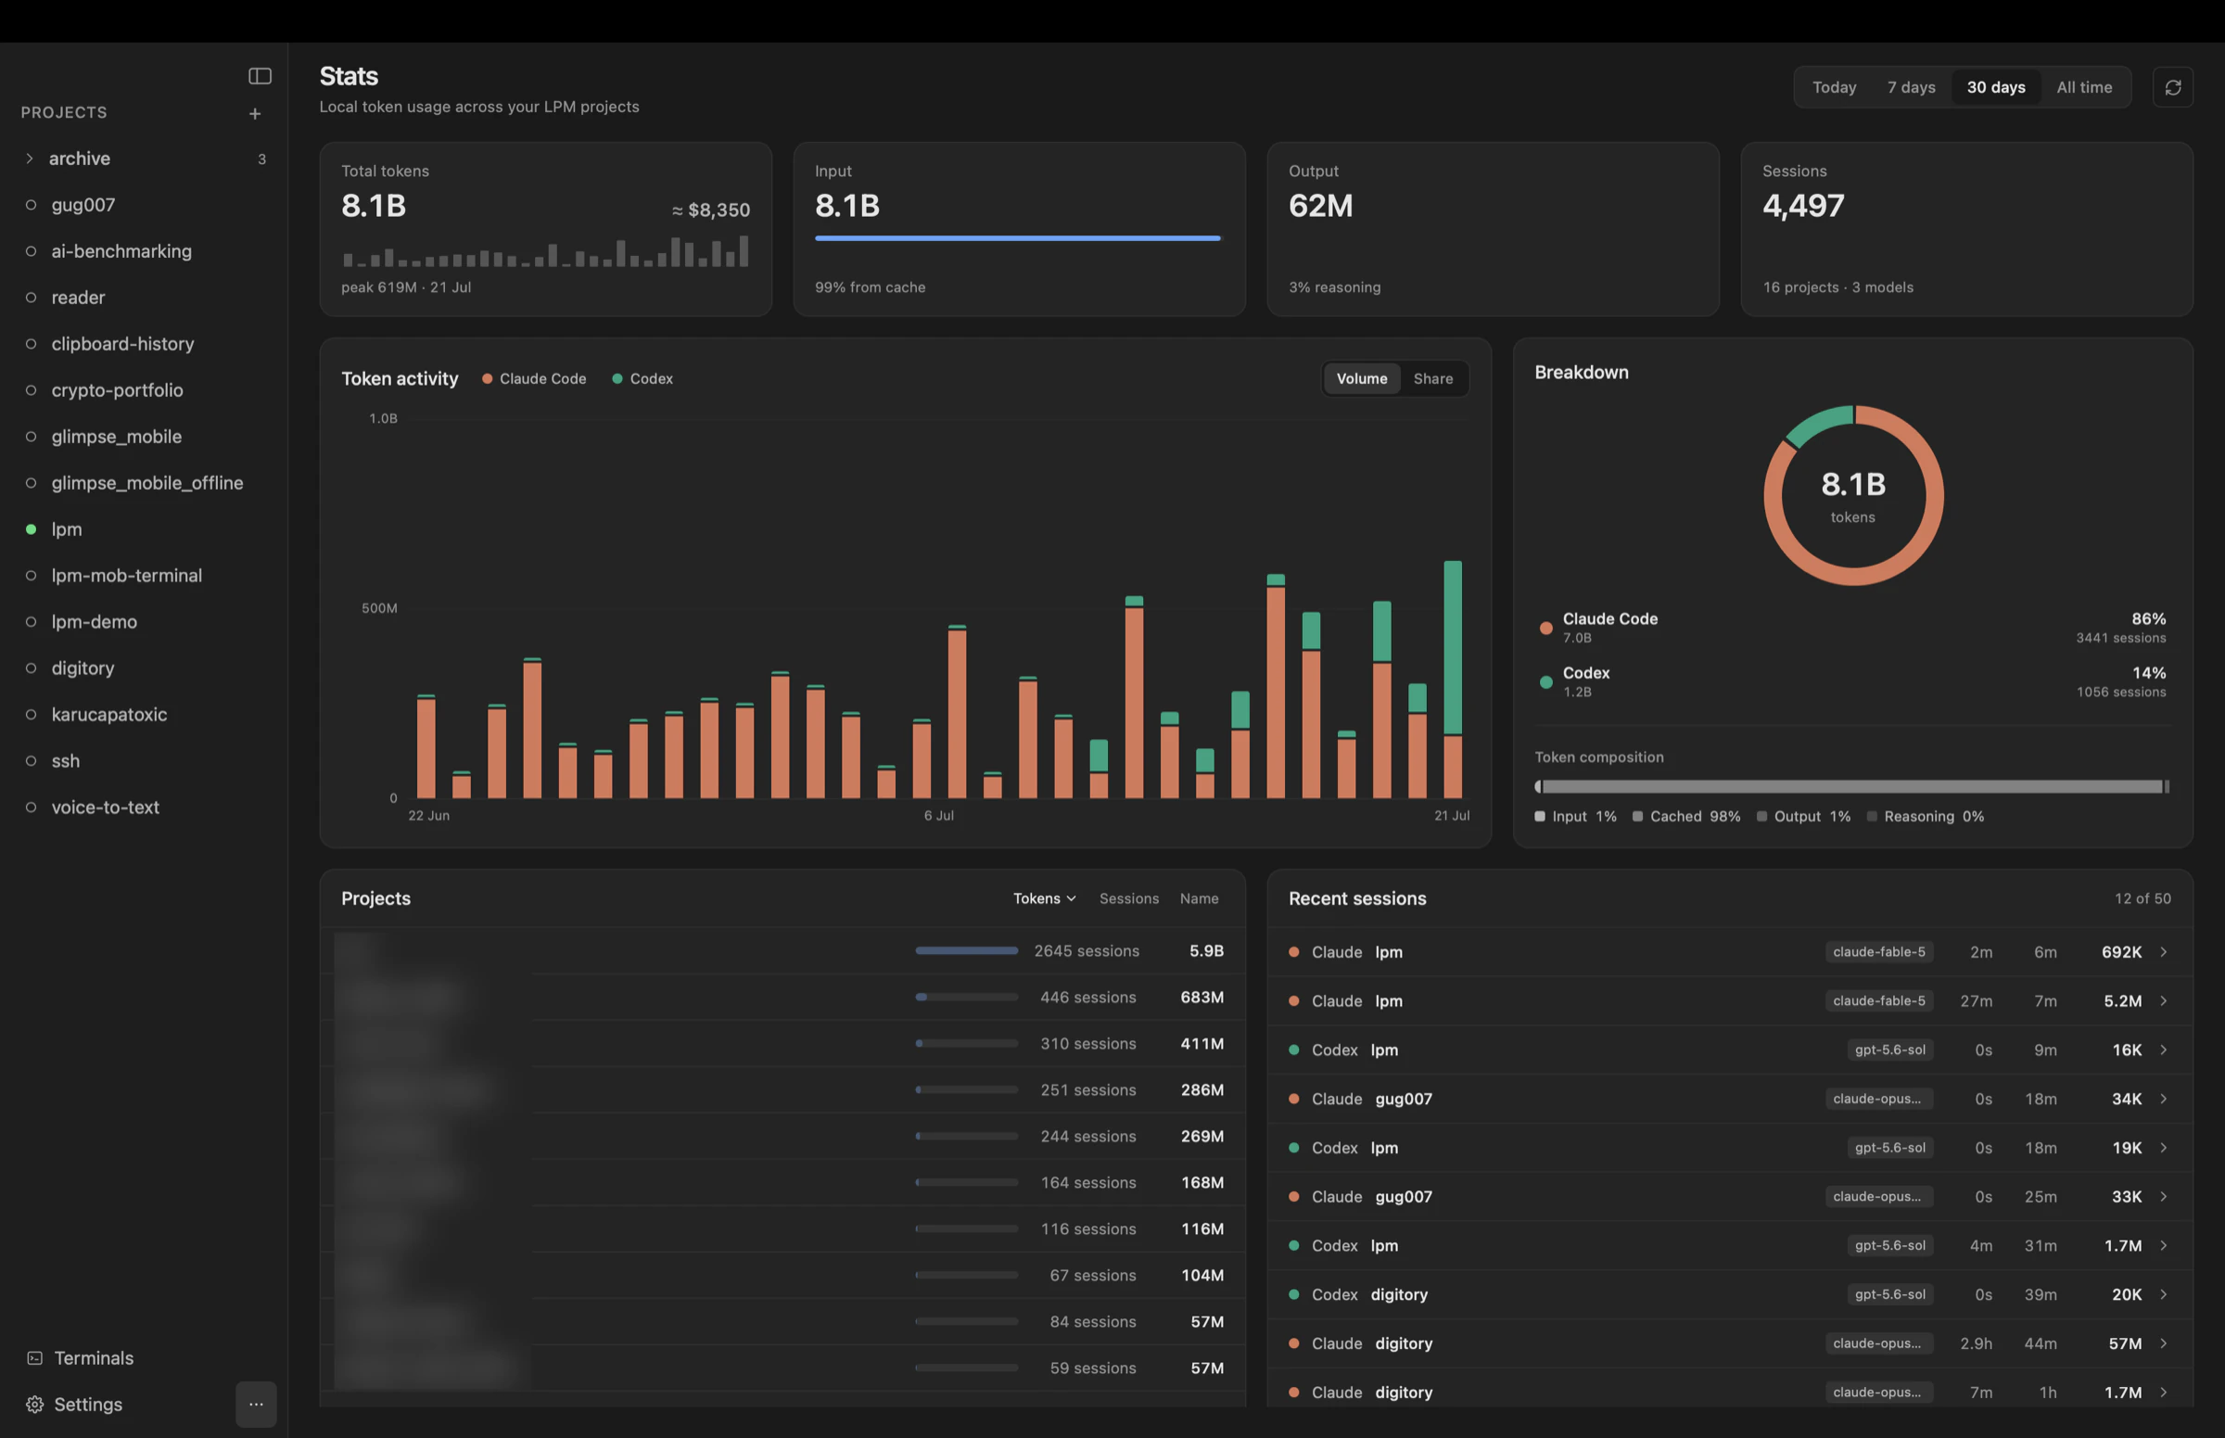Screen dimensions: 2225x1438
Task: Click the Codex color dot in Breakdown
Action: point(1545,681)
